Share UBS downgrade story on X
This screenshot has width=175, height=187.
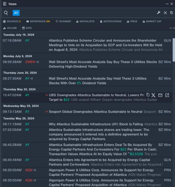pos(154,95)
